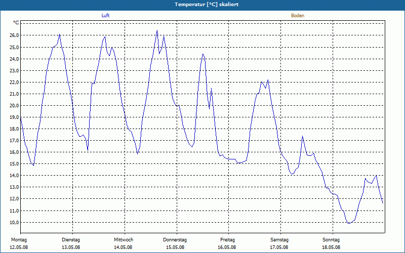
Task: Click the 12,0 axis value
Action: click(x=14, y=199)
